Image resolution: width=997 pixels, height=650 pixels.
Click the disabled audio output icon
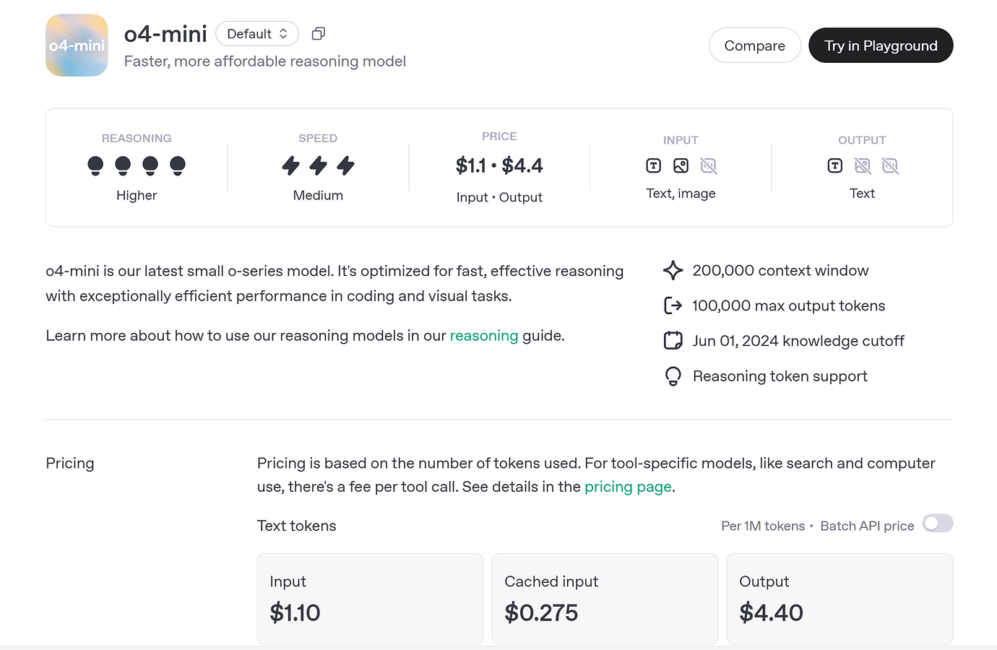[x=890, y=166]
